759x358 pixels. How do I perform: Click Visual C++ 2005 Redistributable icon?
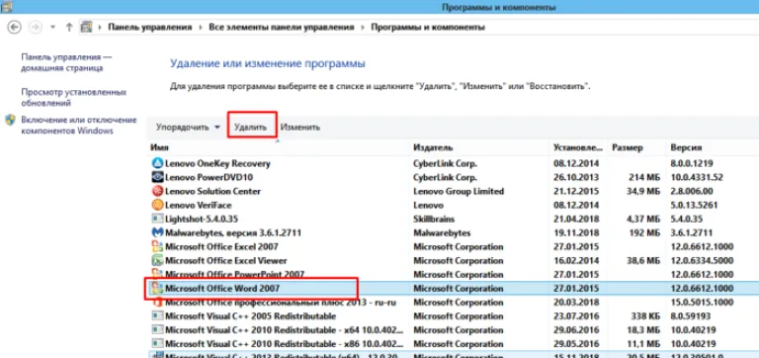point(157,316)
